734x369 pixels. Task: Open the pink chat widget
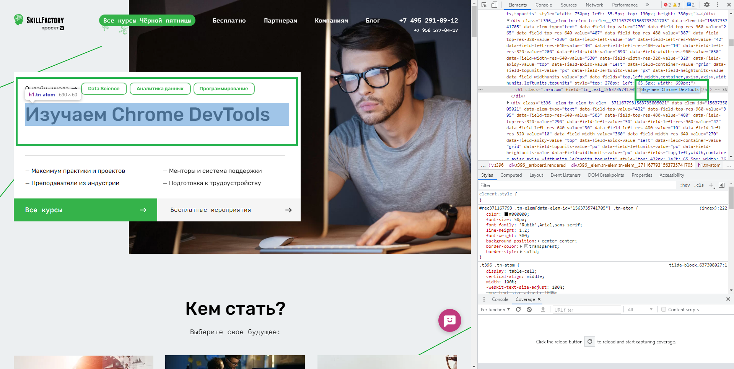[x=449, y=320]
